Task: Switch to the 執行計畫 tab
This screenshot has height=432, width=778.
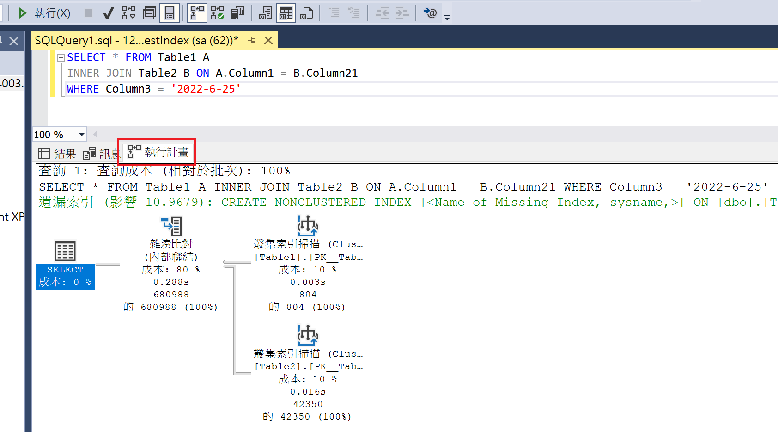Action: pyautogui.click(x=158, y=152)
